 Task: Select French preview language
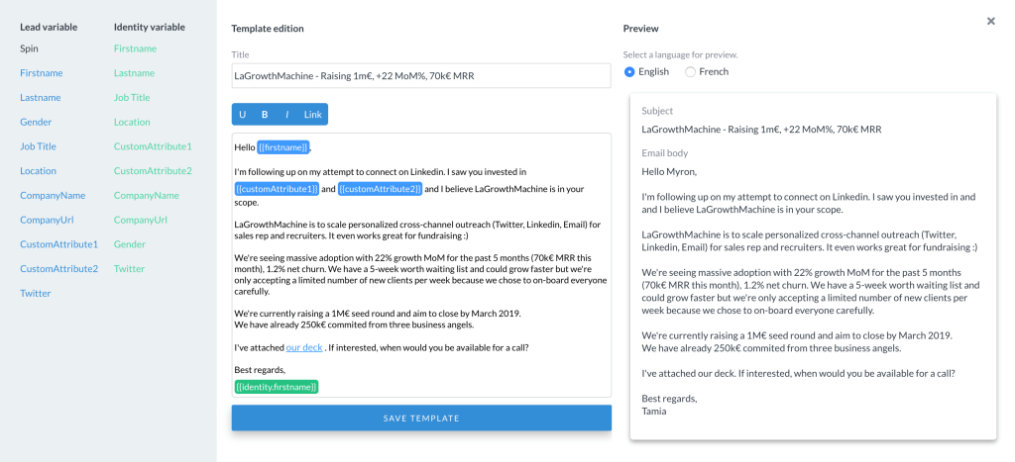pyautogui.click(x=690, y=72)
